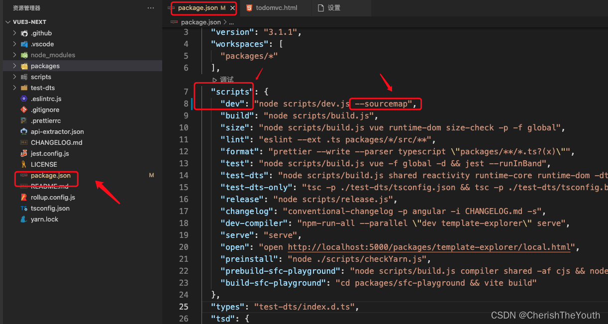Open api-extractor.json in the explorer
This screenshot has height=324, width=608.
(57, 131)
